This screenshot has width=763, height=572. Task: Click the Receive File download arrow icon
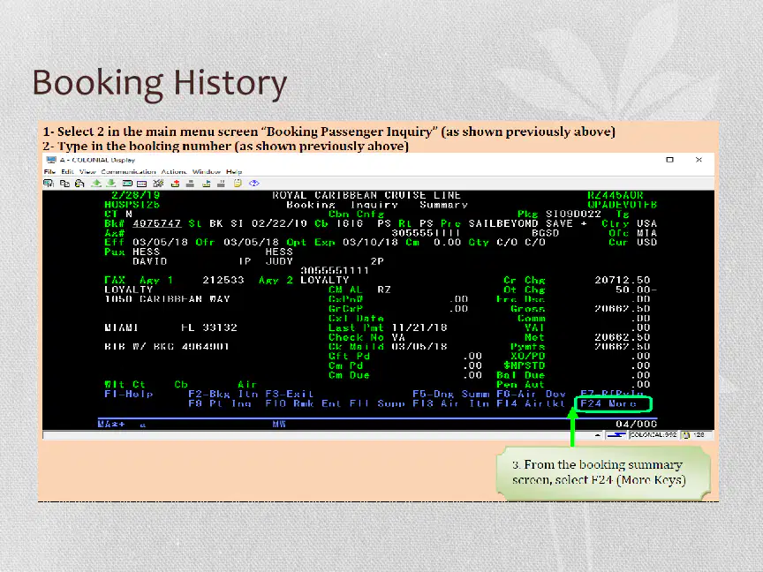click(x=111, y=184)
